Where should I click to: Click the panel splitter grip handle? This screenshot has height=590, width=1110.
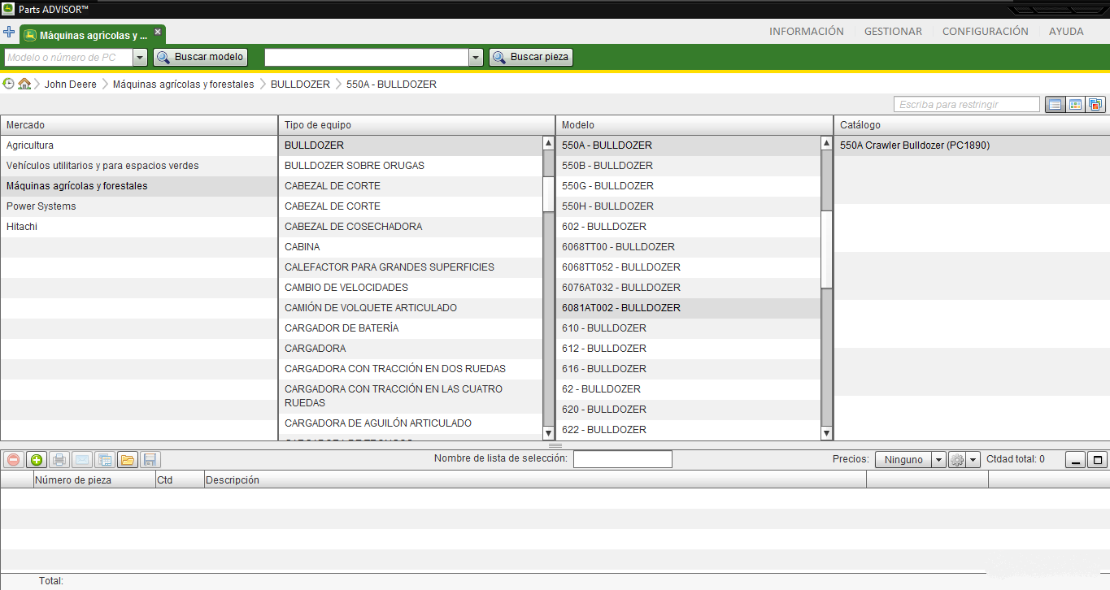click(555, 445)
